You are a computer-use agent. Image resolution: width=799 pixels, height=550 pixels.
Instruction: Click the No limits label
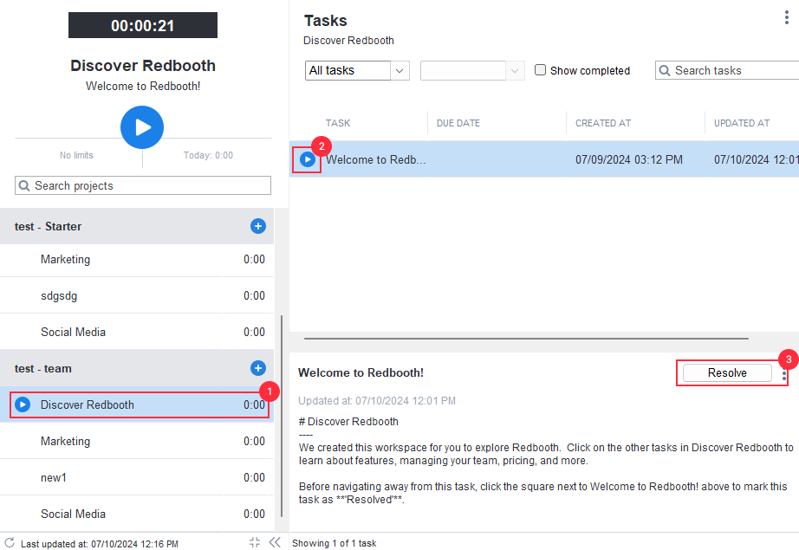(76, 155)
